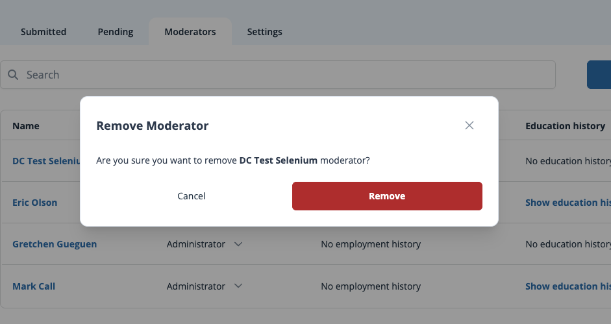
Task: Open Eric Olson's profile link
Action: 35,203
